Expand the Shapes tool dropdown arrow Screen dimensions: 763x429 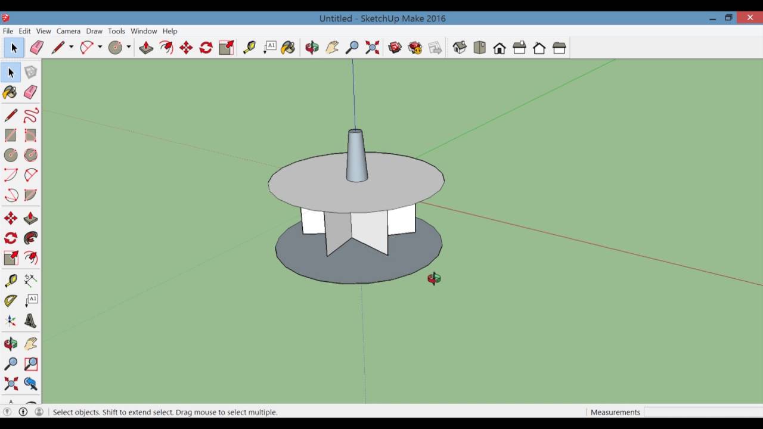(128, 48)
